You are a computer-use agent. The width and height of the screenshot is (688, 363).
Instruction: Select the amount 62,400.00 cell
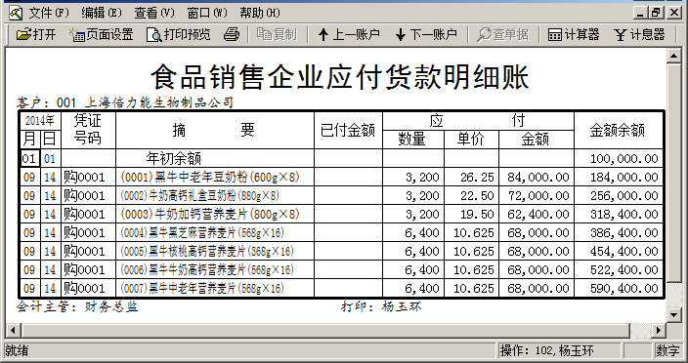pyautogui.click(x=537, y=214)
